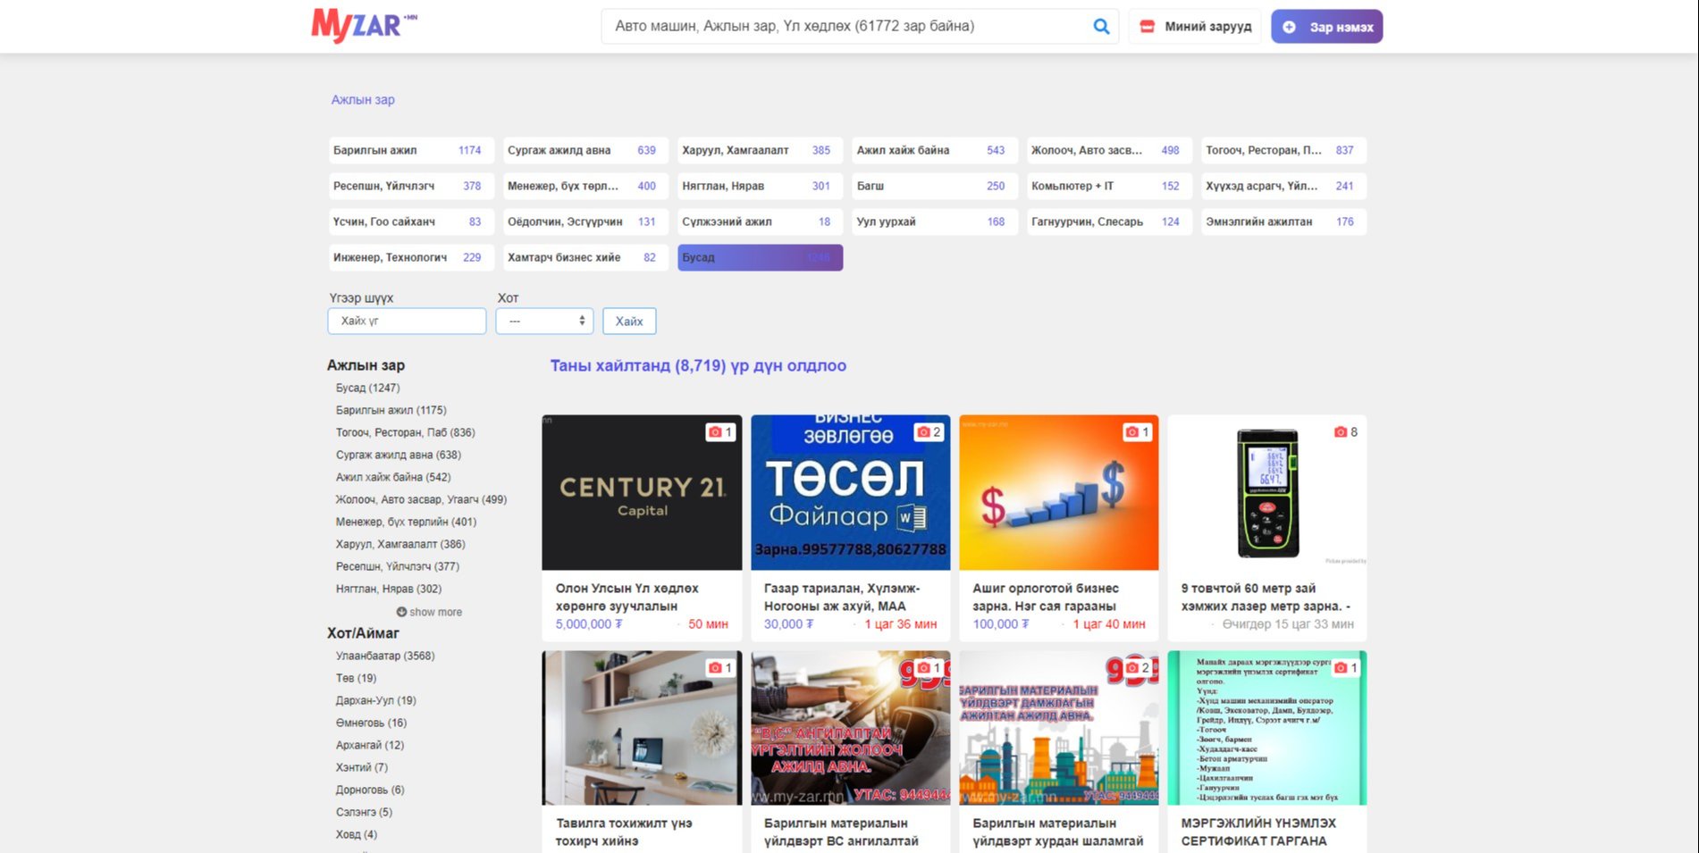Image resolution: width=1699 pixels, height=853 pixels.
Task: Open Эмнэлгийн ажилтан category tile
Action: coord(1283,222)
